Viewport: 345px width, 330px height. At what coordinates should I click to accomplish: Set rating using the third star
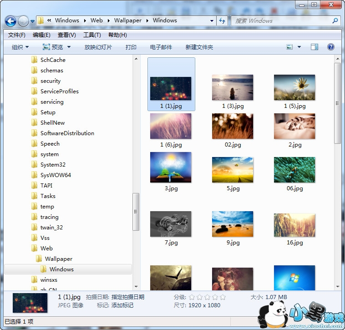(x=208, y=297)
